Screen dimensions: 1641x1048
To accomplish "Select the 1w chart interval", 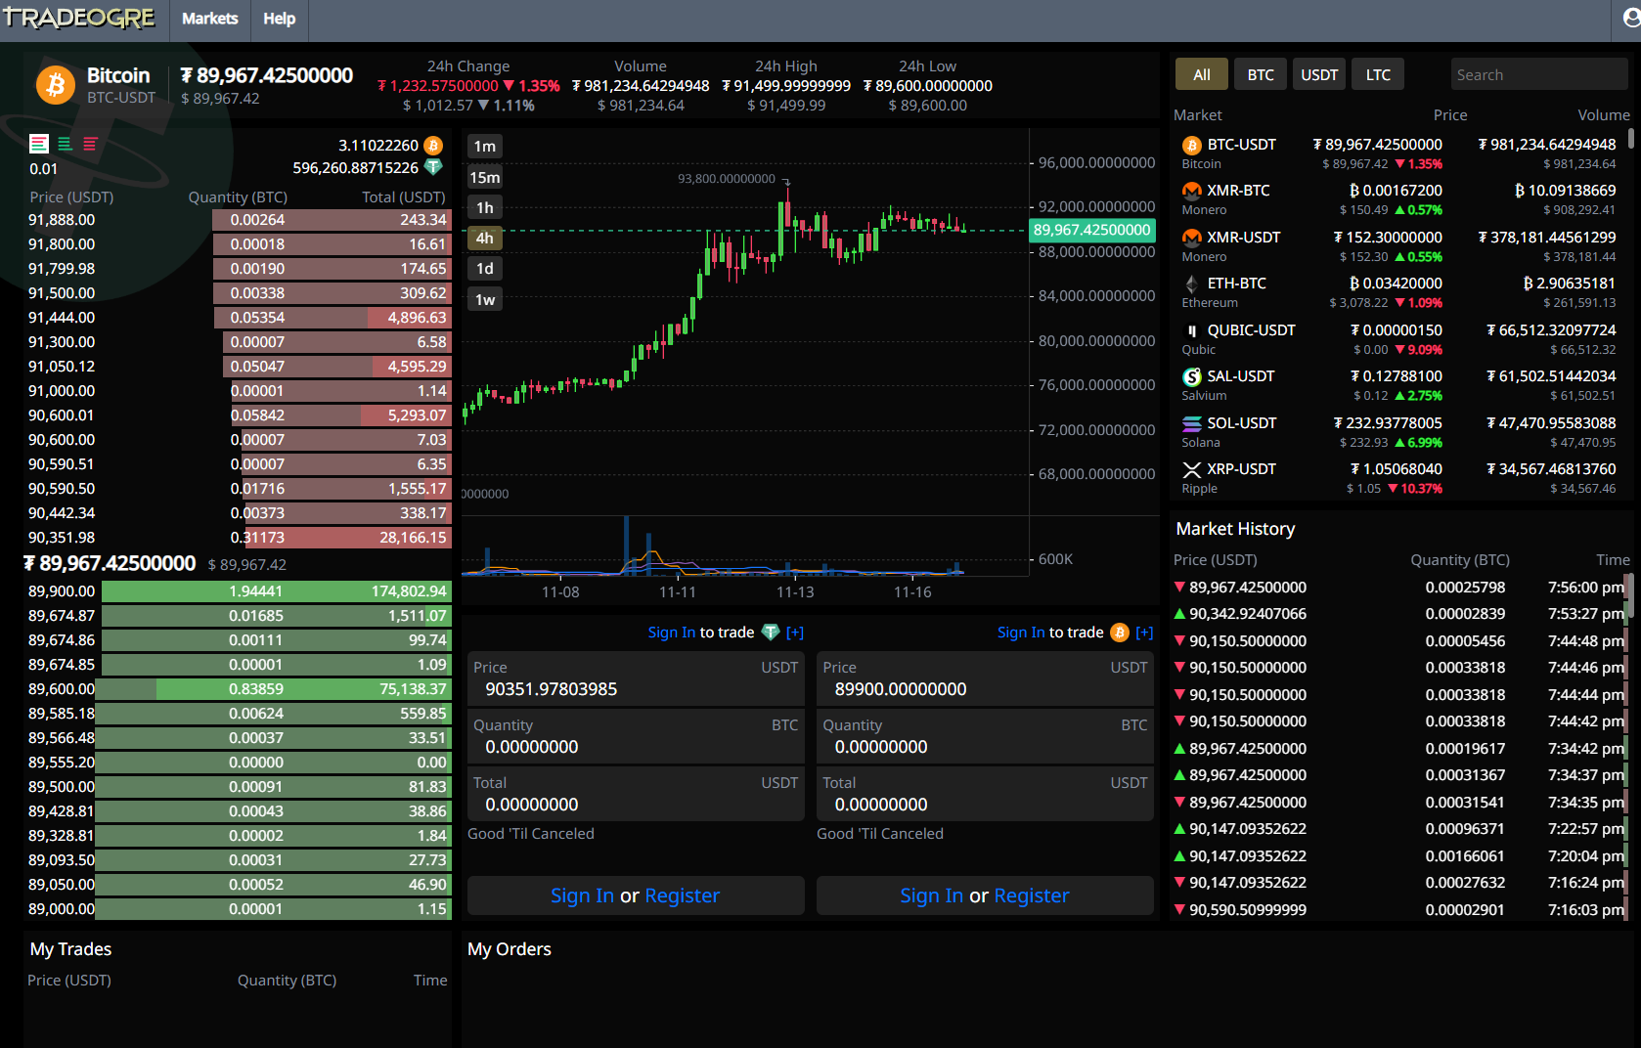I will point(485,299).
